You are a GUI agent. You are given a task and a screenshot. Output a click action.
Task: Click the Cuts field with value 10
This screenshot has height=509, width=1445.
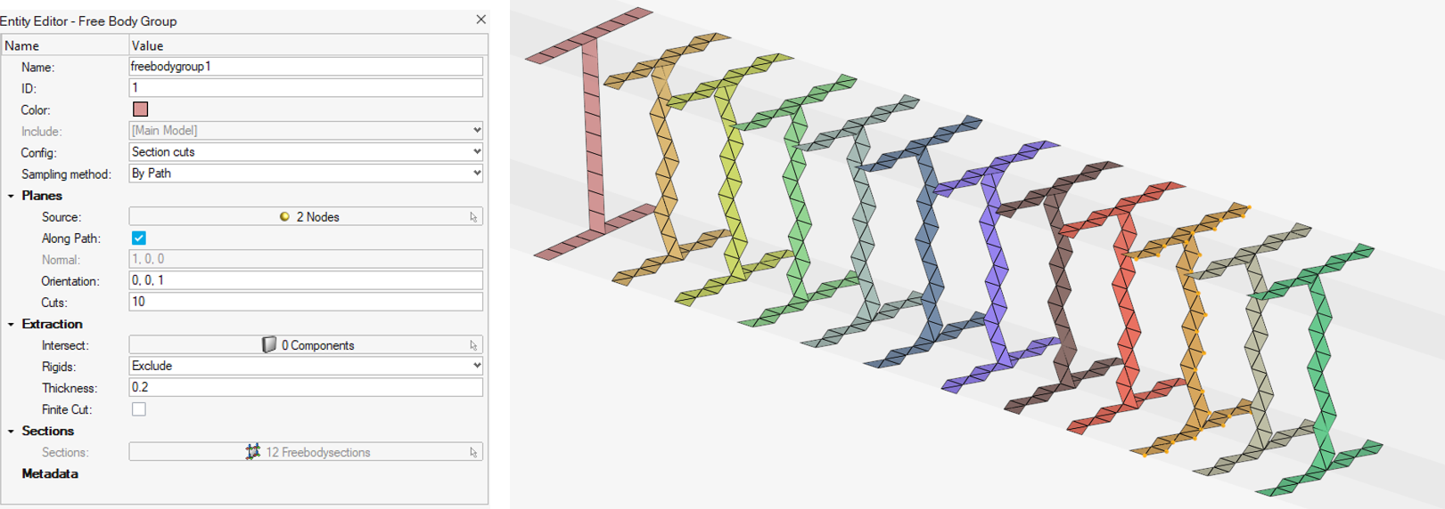tap(306, 302)
